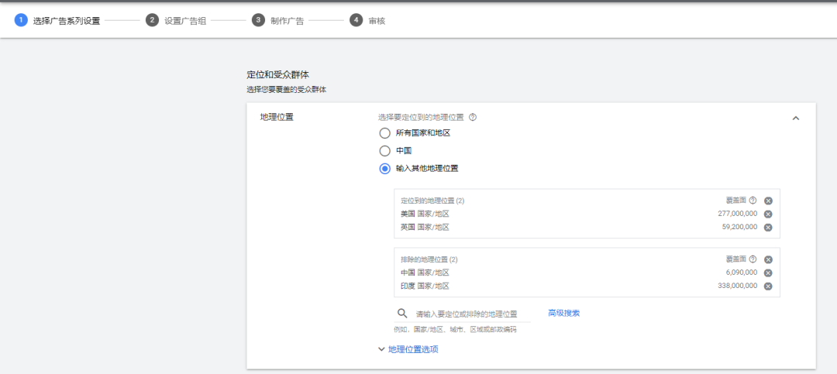Viewport: 837px width, 374px height.
Task: Open help icon next to 选择要定位到的地理位置
Action: (x=473, y=118)
